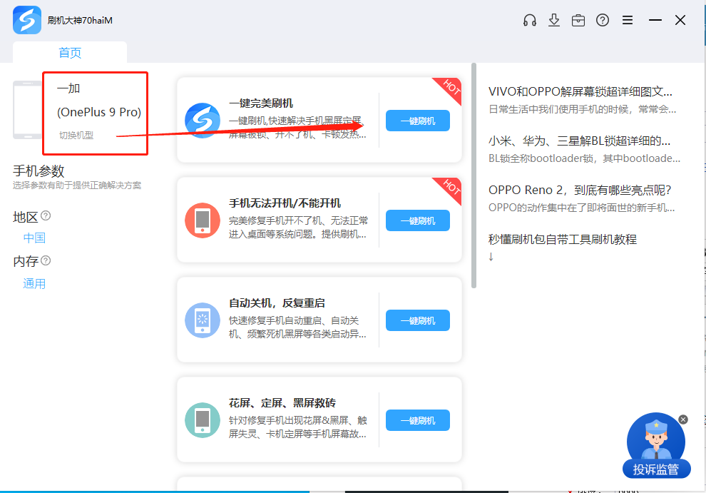Click the help icon next to 内存
706x493 pixels.
pyautogui.click(x=46, y=260)
